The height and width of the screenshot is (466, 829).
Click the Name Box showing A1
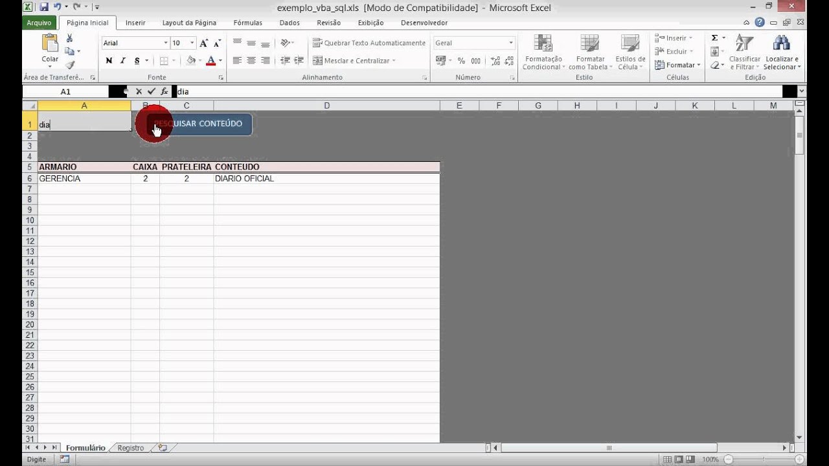point(65,91)
